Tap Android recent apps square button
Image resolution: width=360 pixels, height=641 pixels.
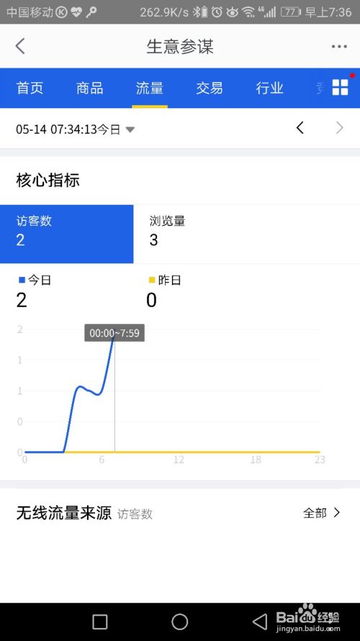(x=100, y=622)
